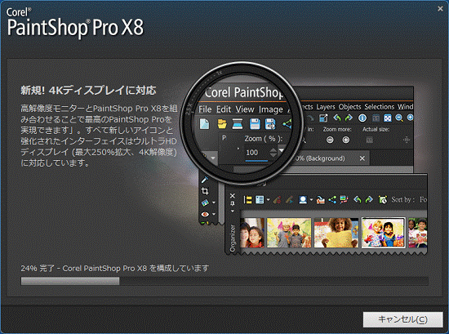The width and height of the screenshot is (449, 334).
Task: Click the scanner import icon
Action: click(238, 124)
